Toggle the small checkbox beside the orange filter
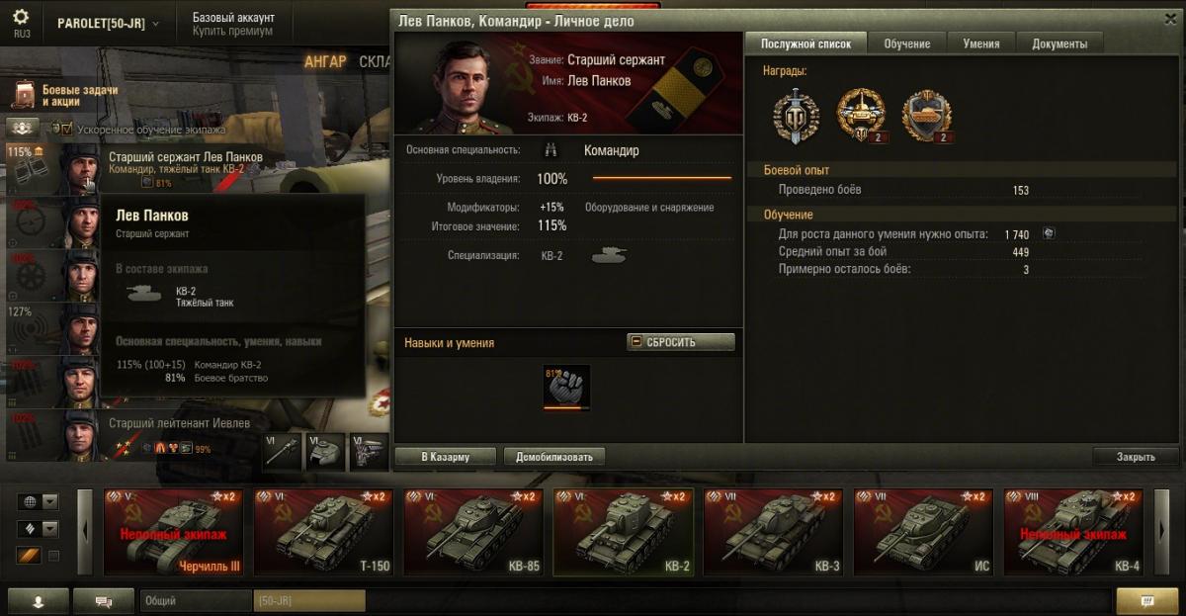 pyautogui.click(x=54, y=556)
